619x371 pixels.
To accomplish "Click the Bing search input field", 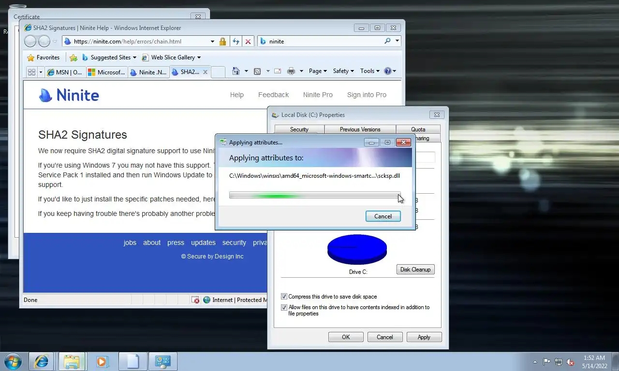I will click(x=325, y=42).
